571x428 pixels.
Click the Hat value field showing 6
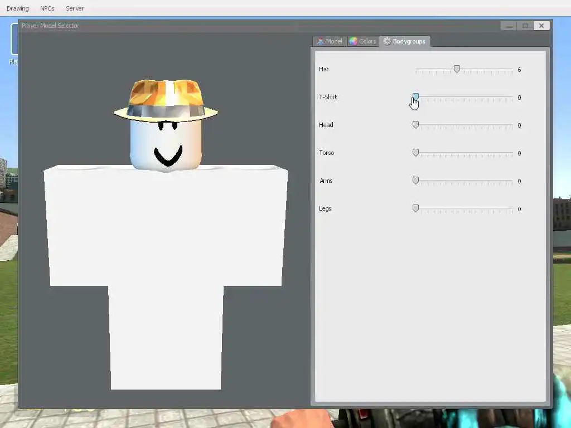coord(519,70)
